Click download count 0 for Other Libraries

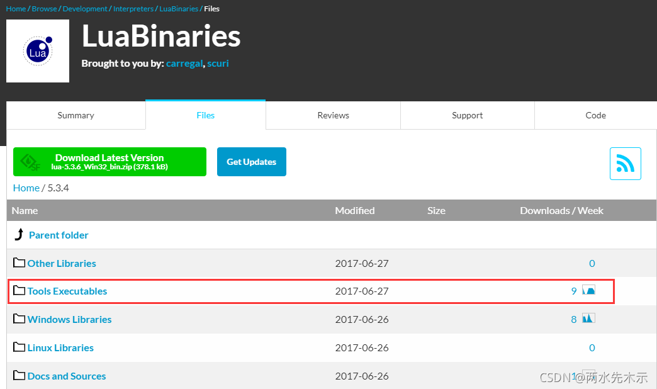(592, 263)
